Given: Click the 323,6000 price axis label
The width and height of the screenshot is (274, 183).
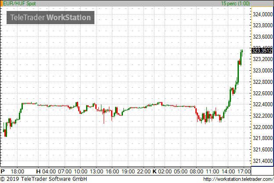Looking at the screenshot, I should (x=263, y=37).
